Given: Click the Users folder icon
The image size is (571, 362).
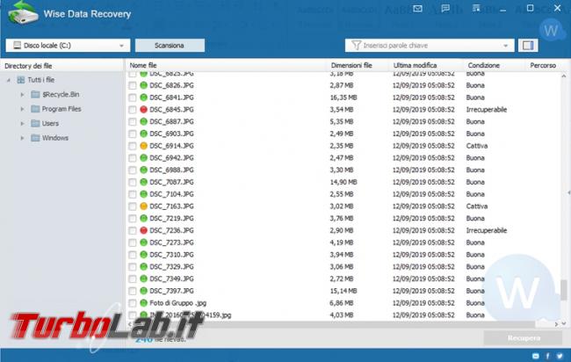Looking at the screenshot, I should pyautogui.click(x=35, y=124).
